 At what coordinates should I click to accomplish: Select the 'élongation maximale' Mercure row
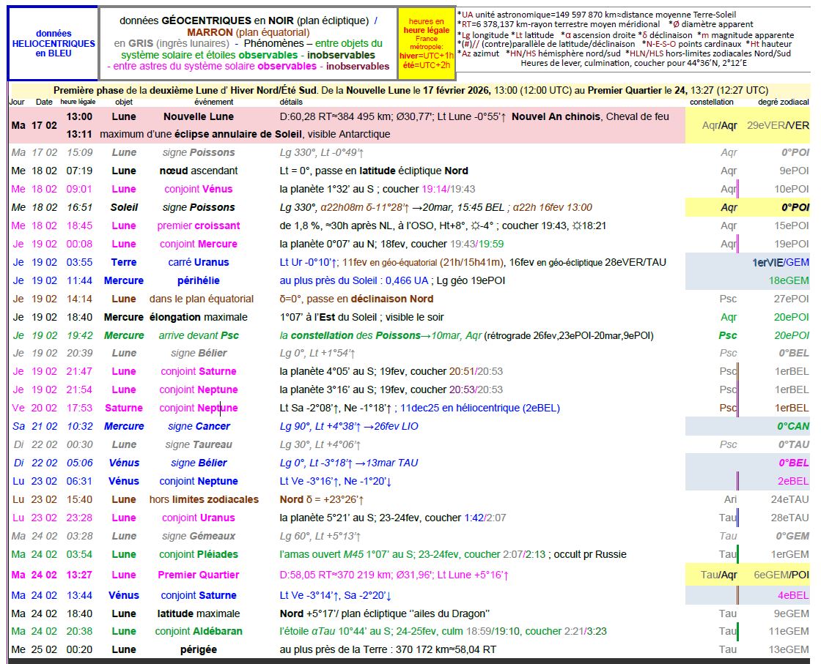pos(198,317)
